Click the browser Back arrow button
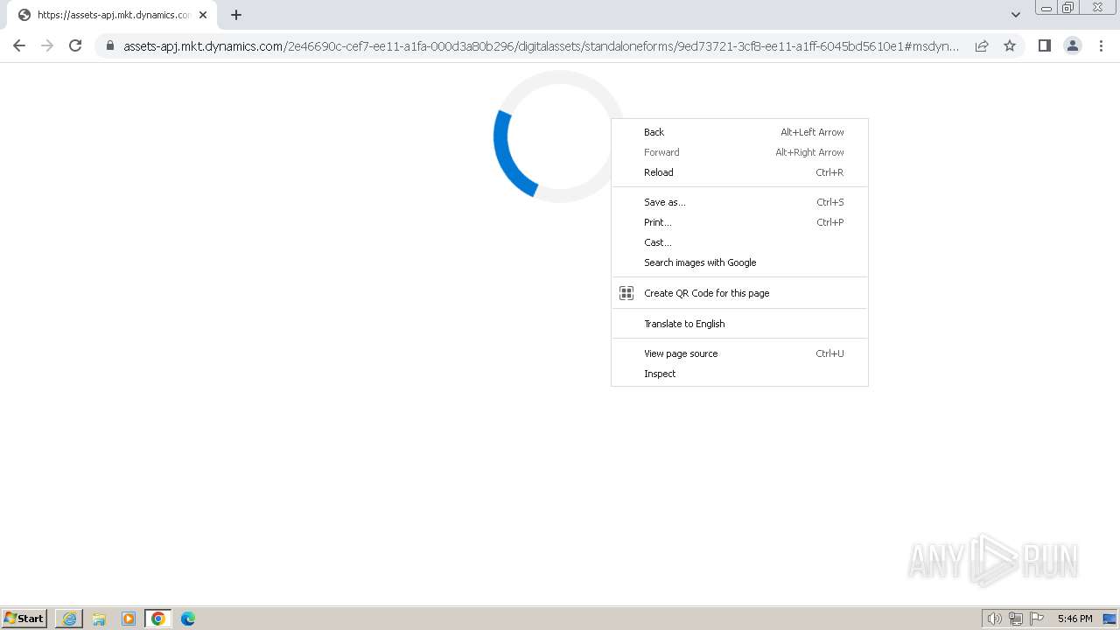 point(19,45)
